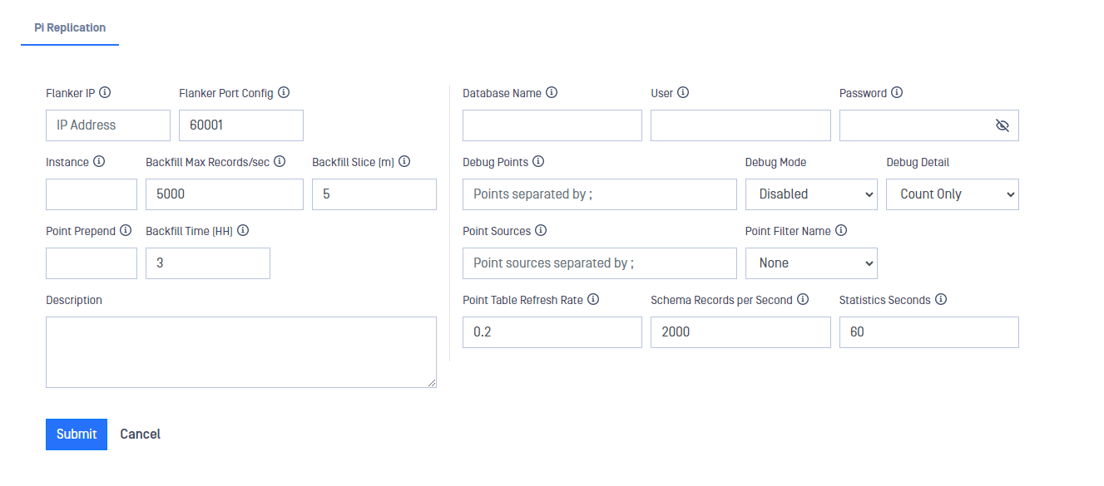
Task: Select the Point Sources input field
Action: [x=600, y=263]
